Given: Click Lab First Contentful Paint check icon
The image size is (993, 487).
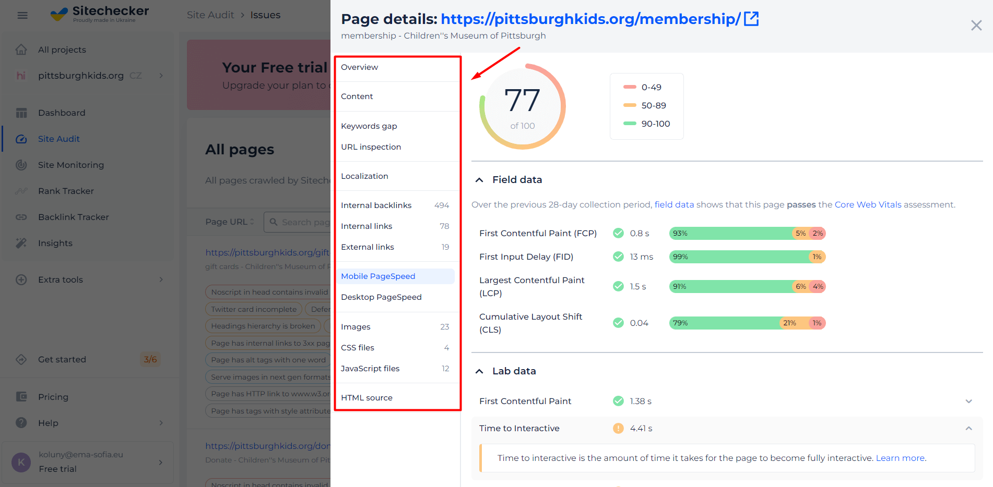Looking at the screenshot, I should [x=618, y=401].
